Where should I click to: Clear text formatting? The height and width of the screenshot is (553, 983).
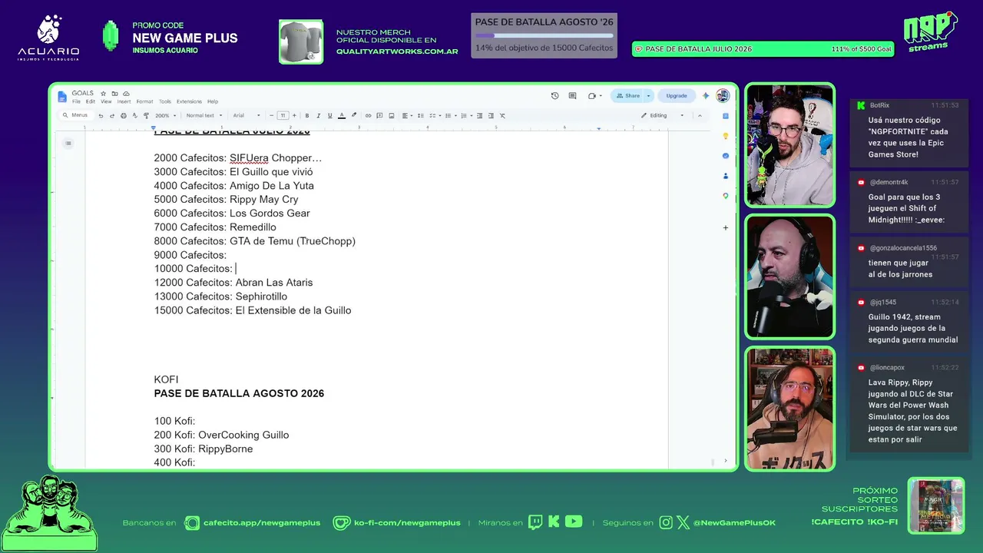(503, 116)
